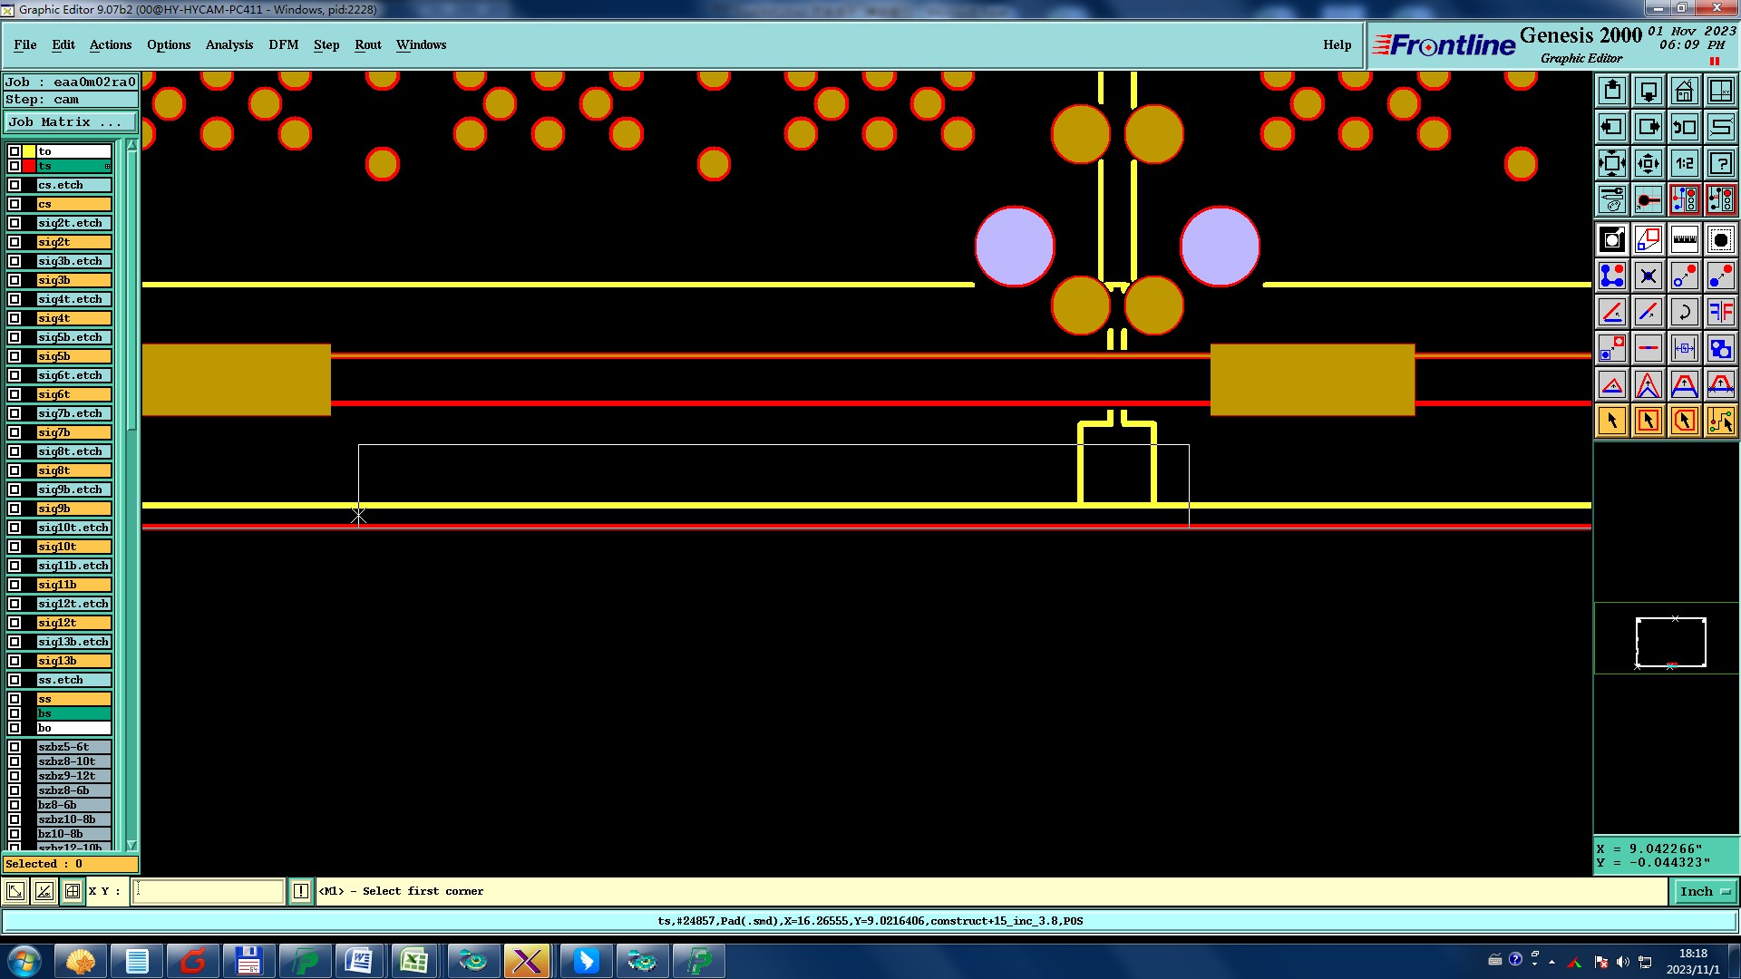Toggle the sig3b layer checkbox
The width and height of the screenshot is (1741, 979).
(15, 280)
